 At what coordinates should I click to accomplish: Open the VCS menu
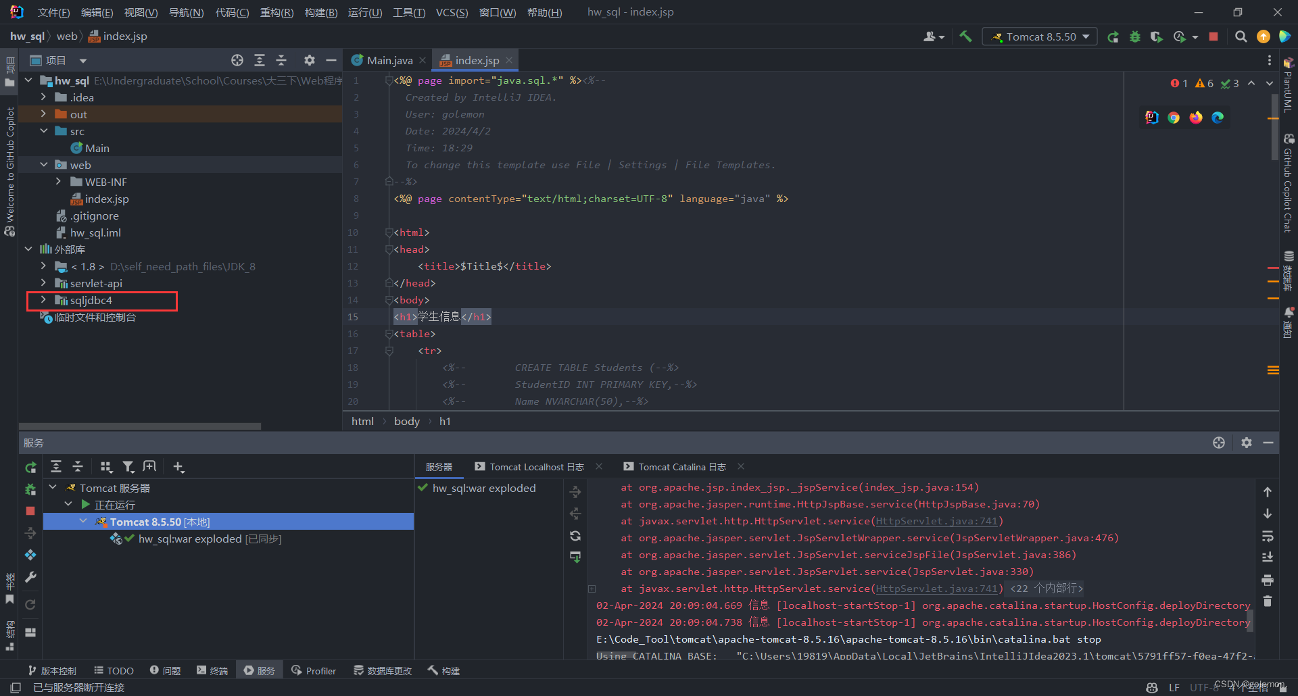pos(452,12)
